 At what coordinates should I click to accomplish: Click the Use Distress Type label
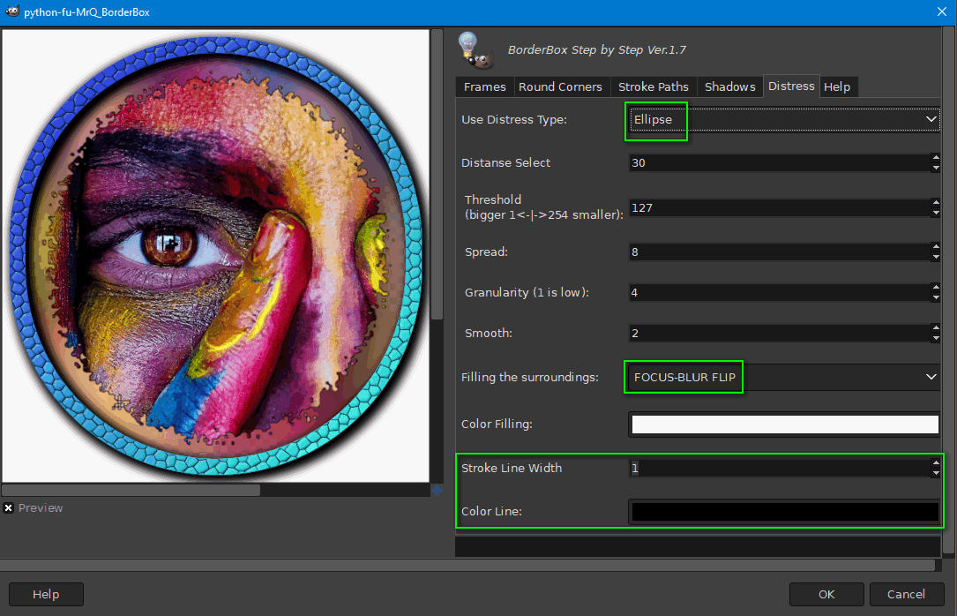(x=514, y=120)
